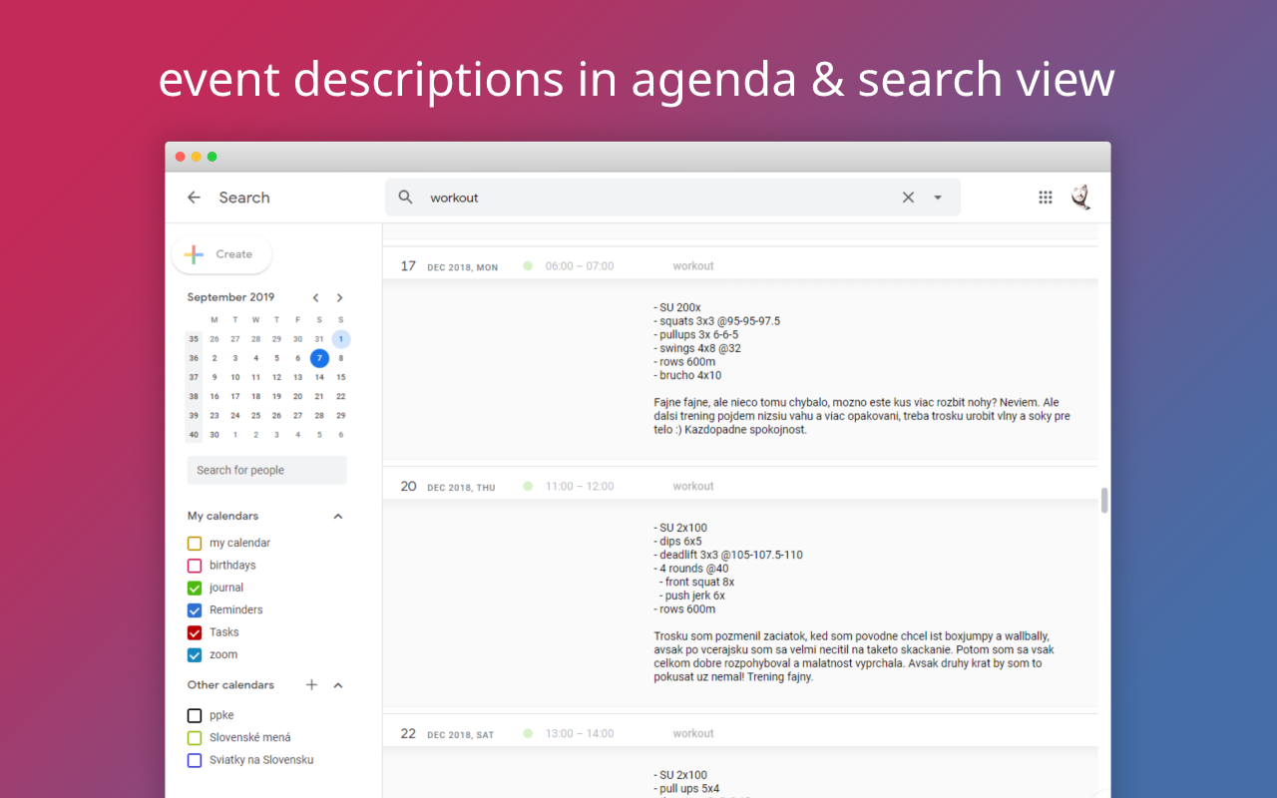The width and height of the screenshot is (1277, 798).
Task: Click green color dot for 22 Dec event
Action: [527, 734]
